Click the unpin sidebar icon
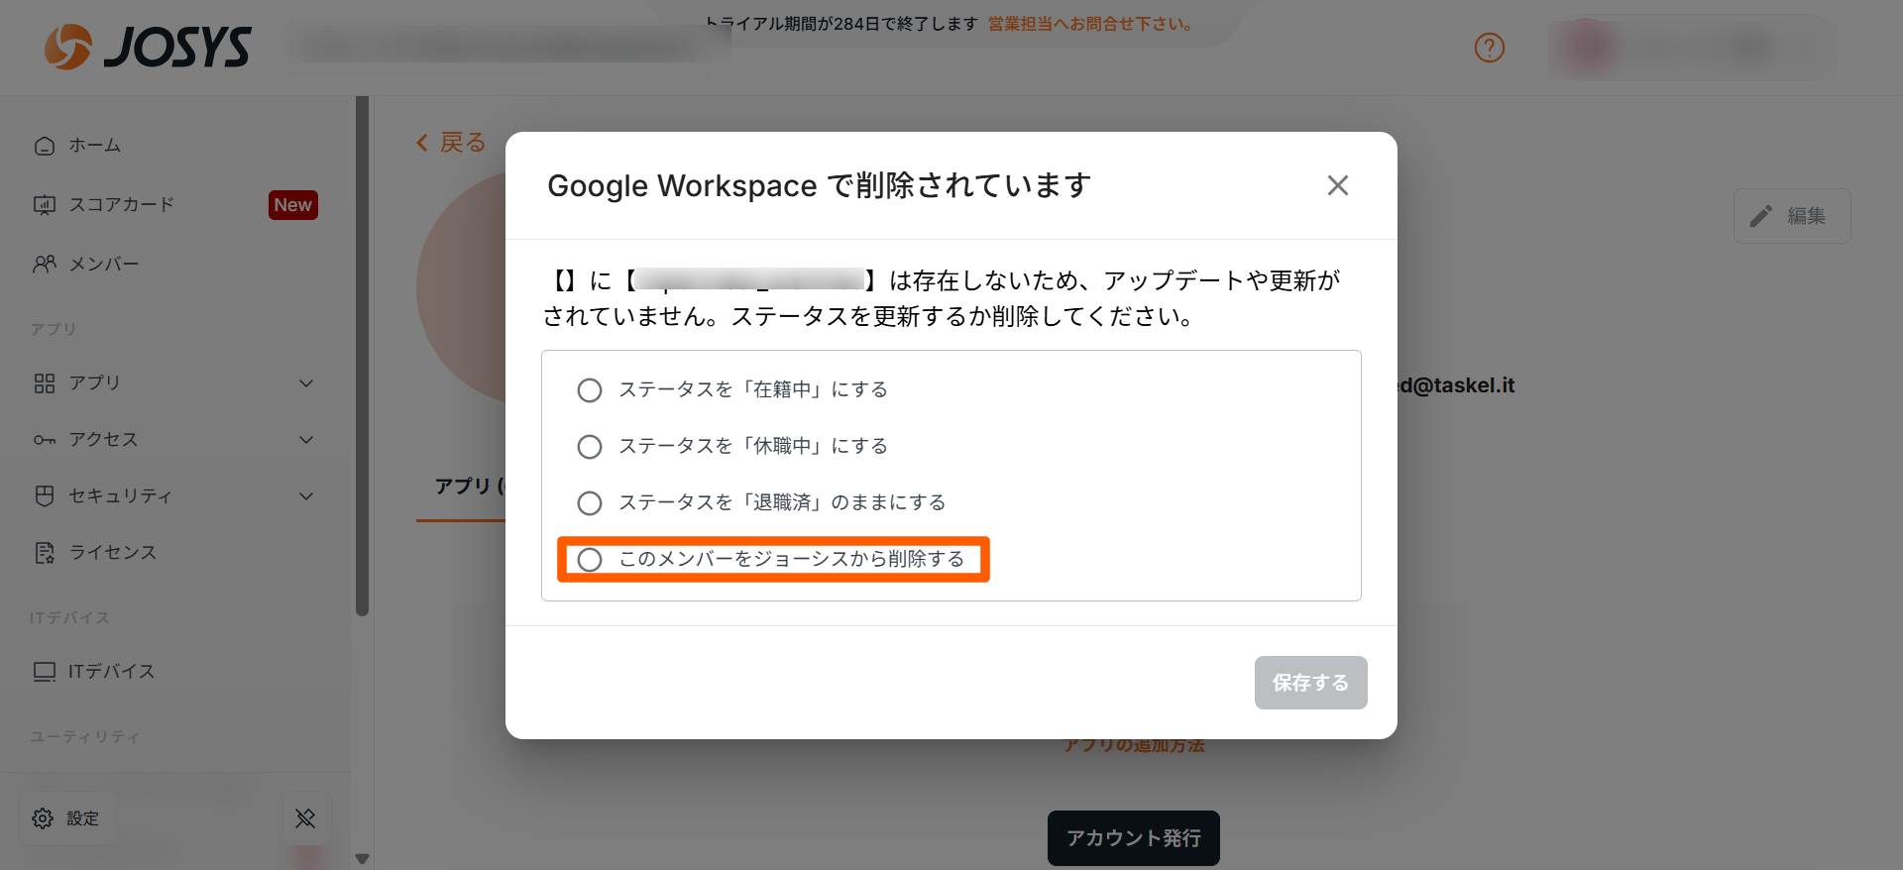1903x870 pixels. [x=305, y=818]
